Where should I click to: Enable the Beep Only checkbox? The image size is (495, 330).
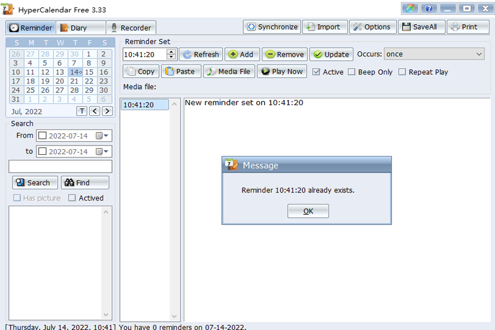(351, 72)
